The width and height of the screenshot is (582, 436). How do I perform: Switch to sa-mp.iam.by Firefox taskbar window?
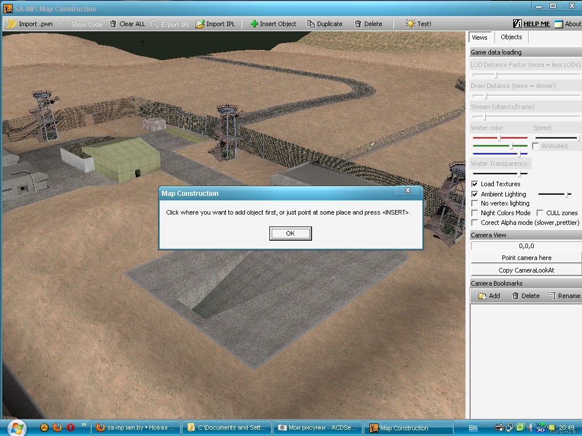click(135, 428)
